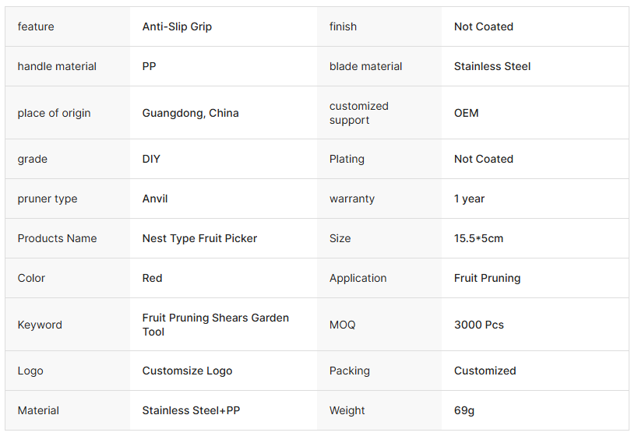The height and width of the screenshot is (436, 638).
Task: Click "Nest Type Fruit Picker" product name
Action: 199,238
